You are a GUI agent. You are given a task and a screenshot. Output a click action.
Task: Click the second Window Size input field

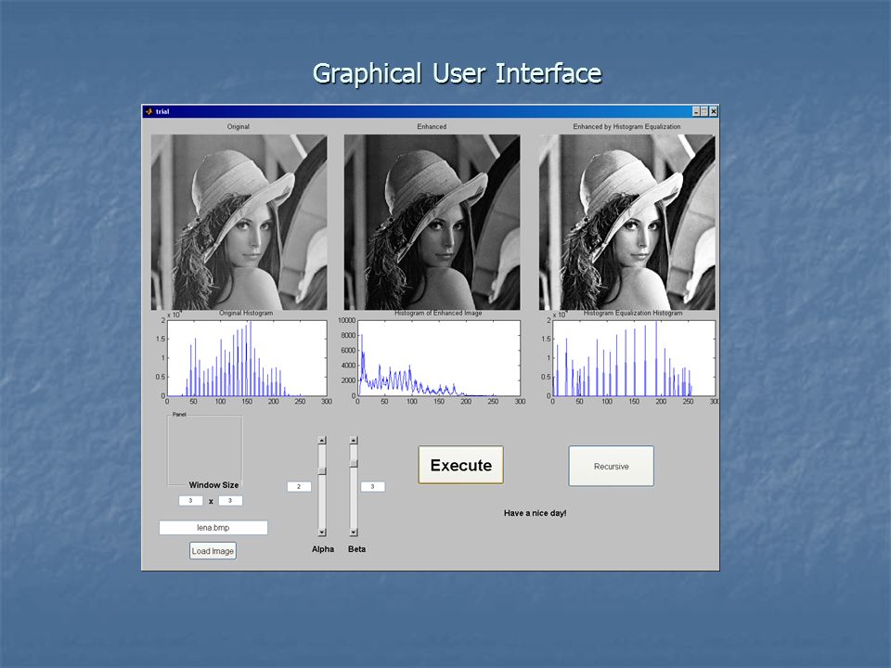tap(230, 500)
